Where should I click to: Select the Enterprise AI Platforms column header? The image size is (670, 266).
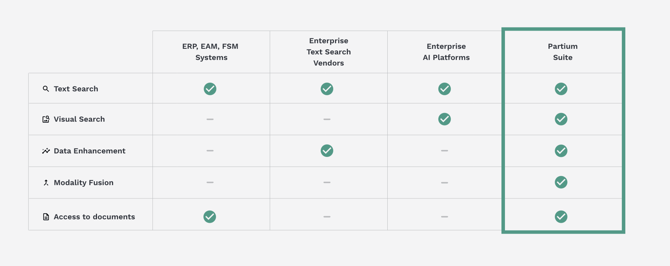446,52
